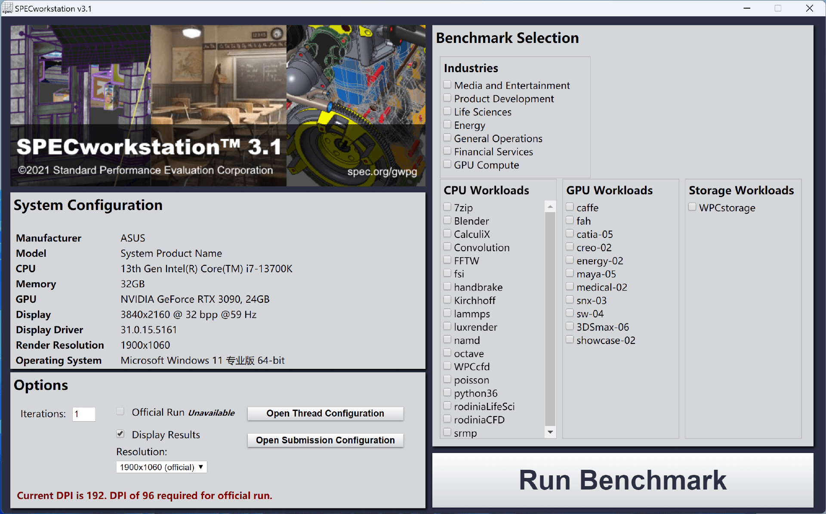Check the maya-05 GPU workload
Viewport: 826px width, 514px height.
coord(570,274)
